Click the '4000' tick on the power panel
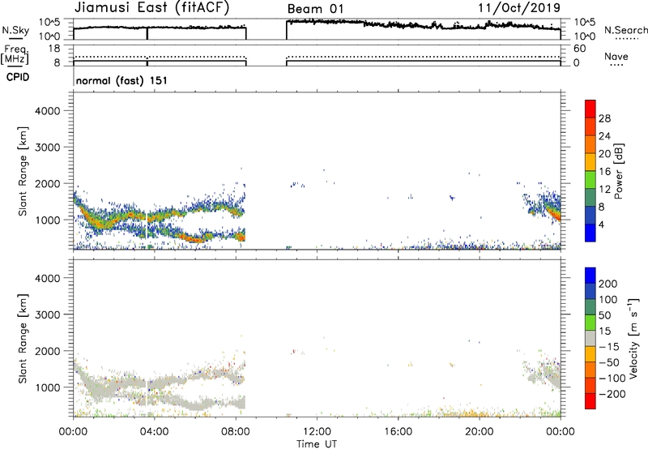Screen dimensions: 648x449 pyautogui.click(x=48, y=111)
